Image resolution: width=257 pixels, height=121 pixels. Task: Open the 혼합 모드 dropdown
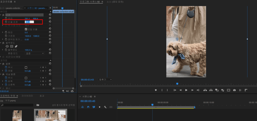point(35,53)
